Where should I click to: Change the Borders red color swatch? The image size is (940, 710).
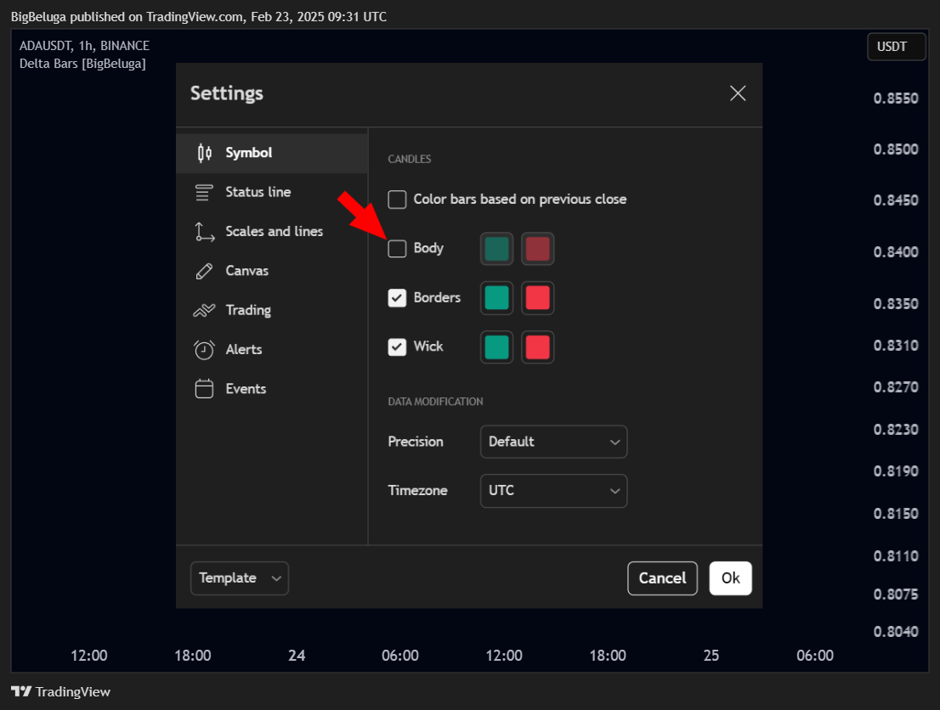pos(537,298)
